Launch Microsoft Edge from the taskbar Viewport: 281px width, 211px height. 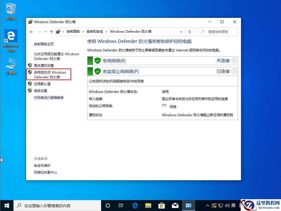(x=135, y=205)
